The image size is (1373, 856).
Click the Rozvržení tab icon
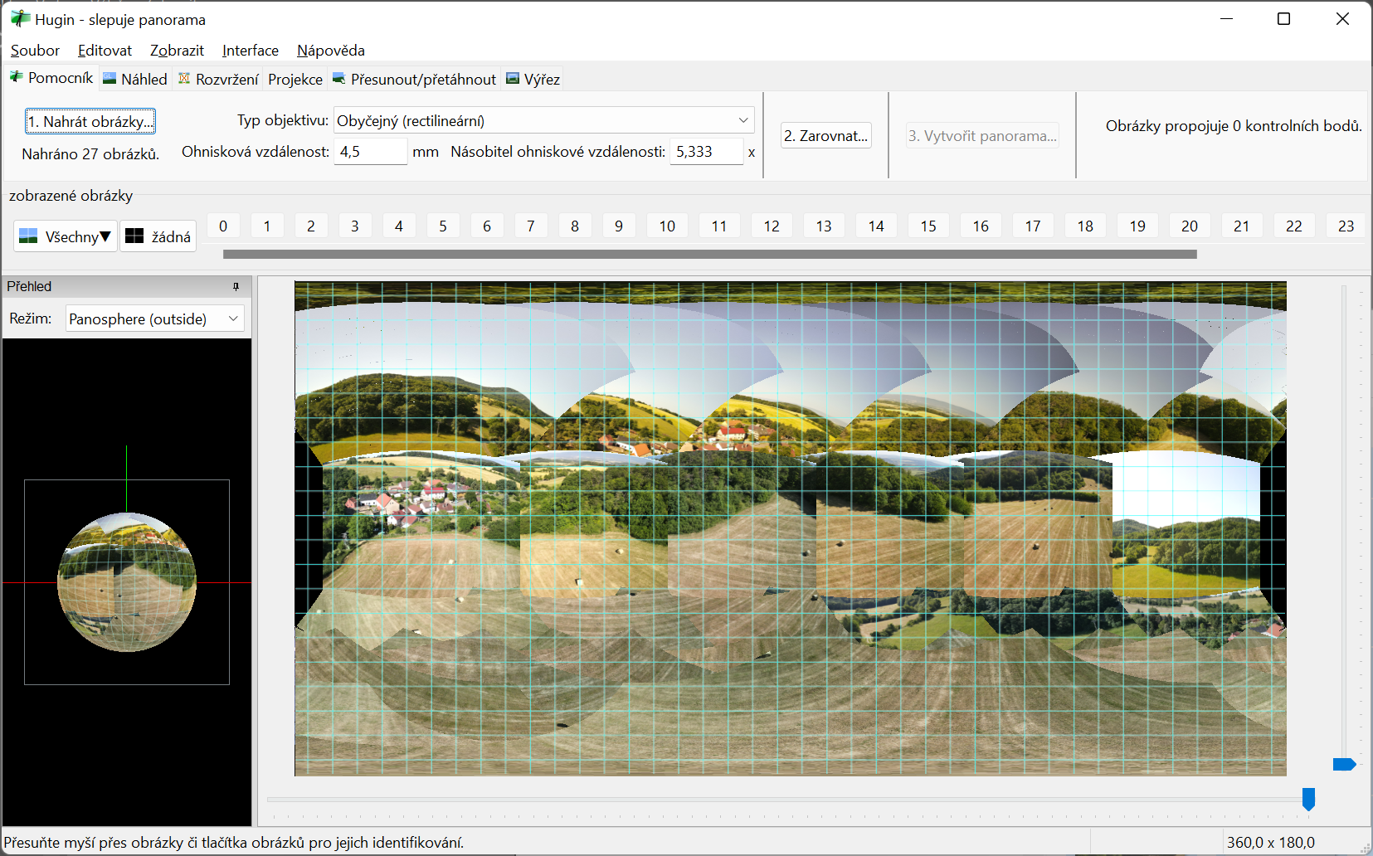tap(184, 79)
